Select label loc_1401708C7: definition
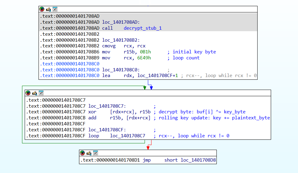The width and height of the screenshot is (298, 173). (107, 106)
